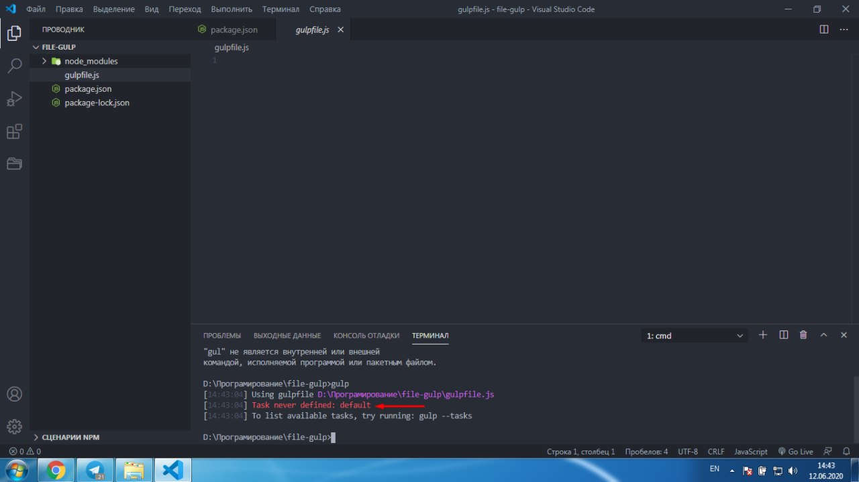The height and width of the screenshot is (482, 859).
Task: Open the Explorer view in activity bar
Action: tap(14, 33)
